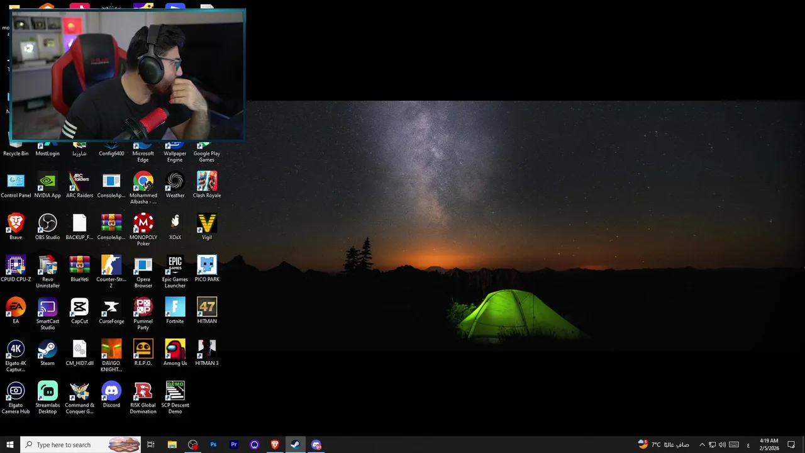Open the Vigil game shortcut
805x453 pixels.
pyautogui.click(x=207, y=227)
